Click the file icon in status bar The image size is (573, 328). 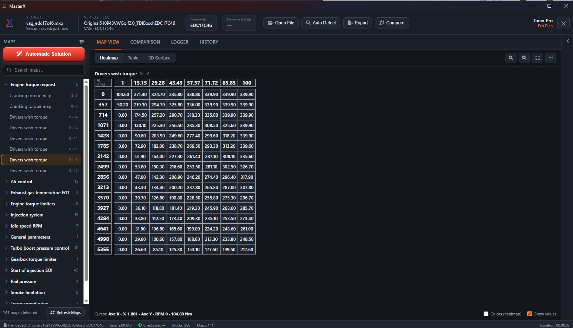tap(5, 325)
